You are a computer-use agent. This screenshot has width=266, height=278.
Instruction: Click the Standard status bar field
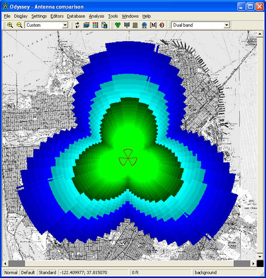[47, 272]
